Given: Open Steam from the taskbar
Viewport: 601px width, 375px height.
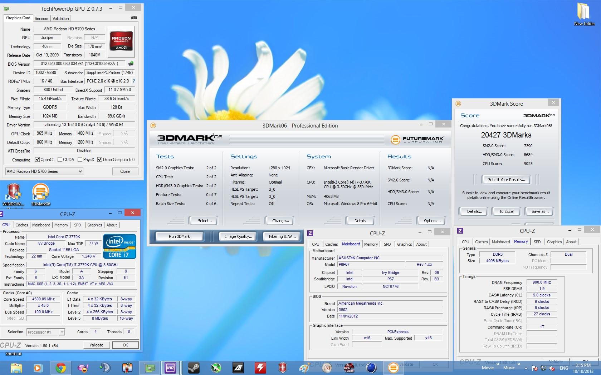Looking at the screenshot, I should [x=194, y=367].
